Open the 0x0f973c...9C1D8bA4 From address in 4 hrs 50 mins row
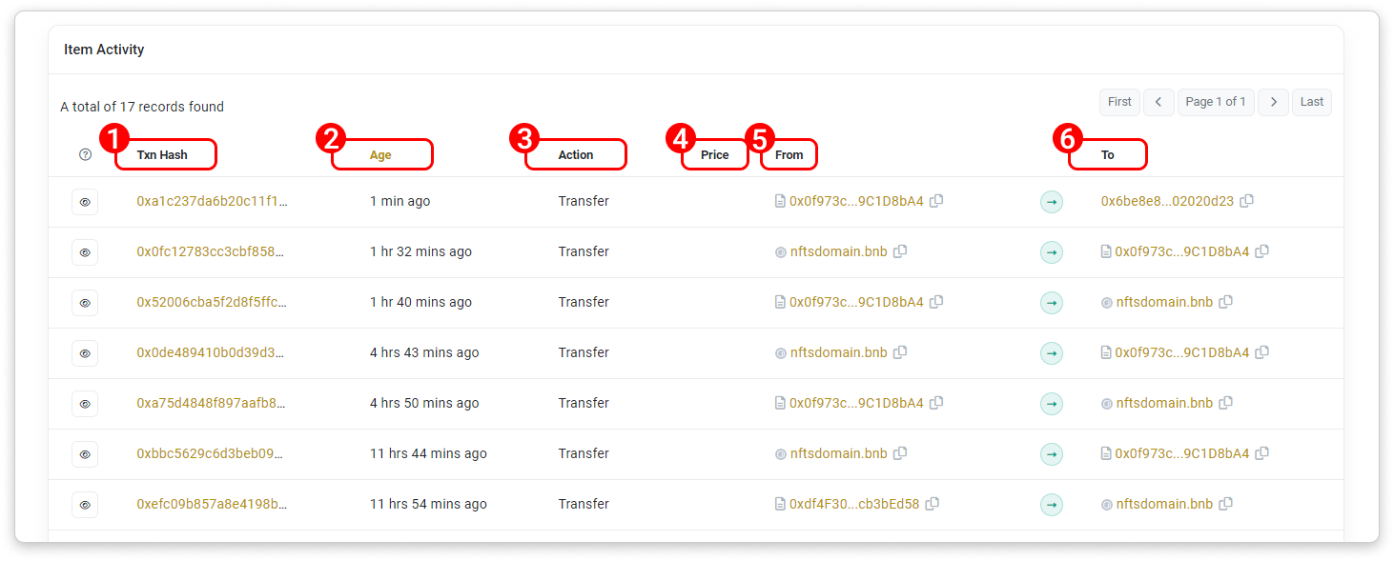1394x561 pixels. [x=856, y=403]
